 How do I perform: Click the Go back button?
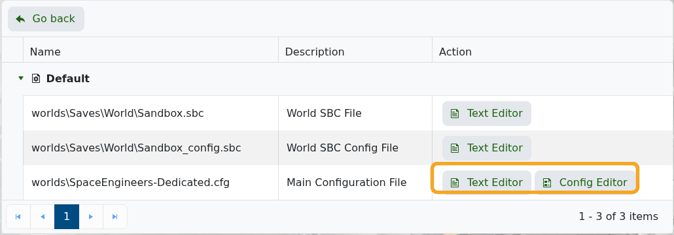coord(46,19)
